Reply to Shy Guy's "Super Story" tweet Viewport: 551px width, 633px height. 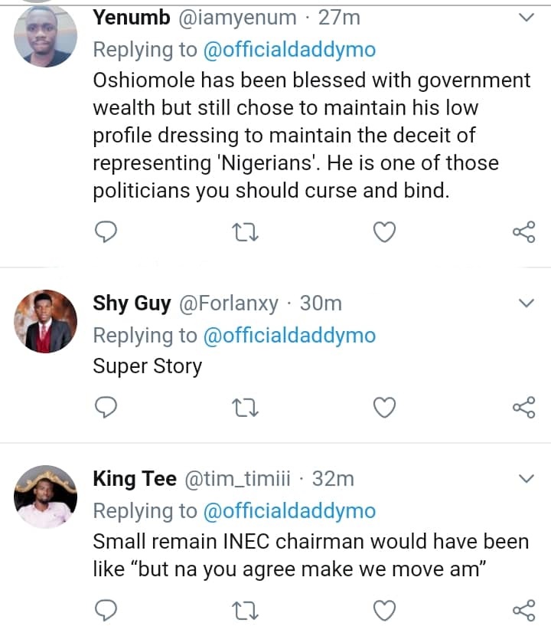point(109,408)
